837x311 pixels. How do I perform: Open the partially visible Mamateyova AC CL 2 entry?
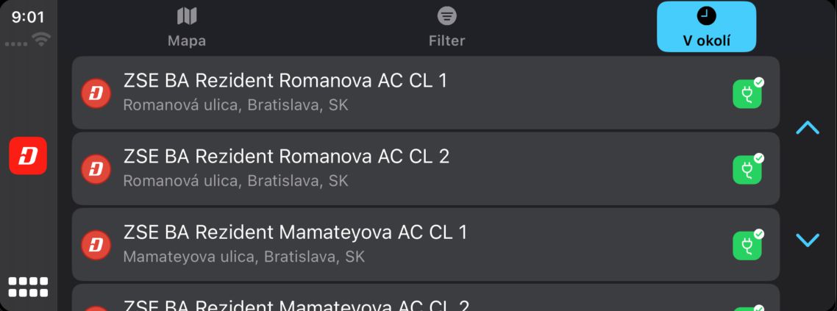pyautogui.click(x=425, y=298)
